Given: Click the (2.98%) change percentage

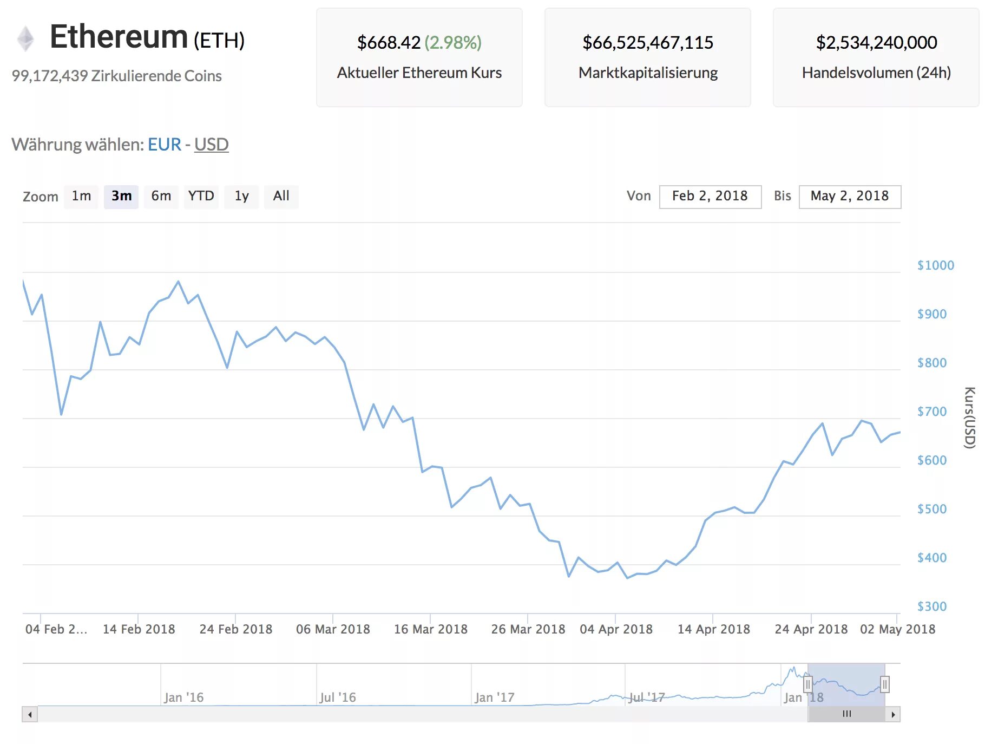Looking at the screenshot, I should coord(453,42).
